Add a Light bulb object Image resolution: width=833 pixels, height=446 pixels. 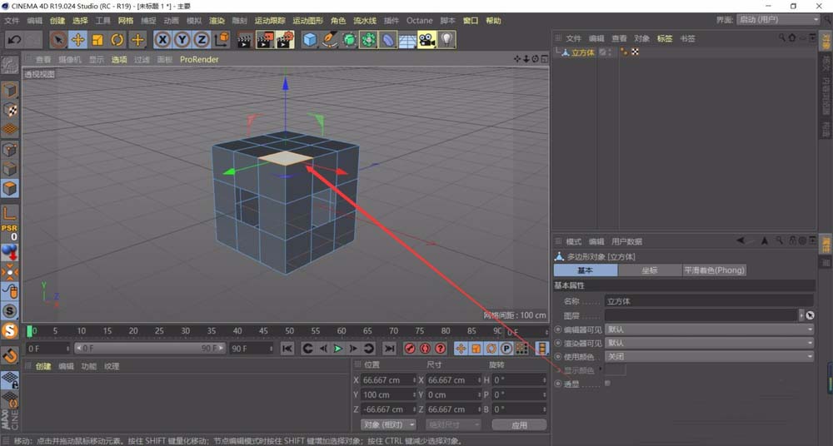(x=446, y=40)
